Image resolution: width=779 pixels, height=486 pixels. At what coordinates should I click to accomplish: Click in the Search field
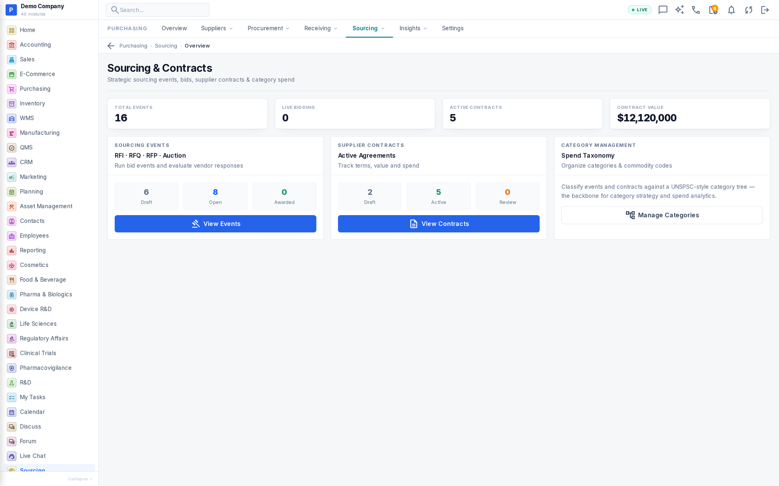tap(158, 10)
